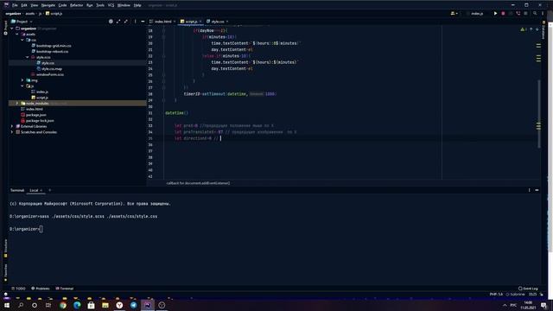Select index.js file in tree

click(42, 92)
